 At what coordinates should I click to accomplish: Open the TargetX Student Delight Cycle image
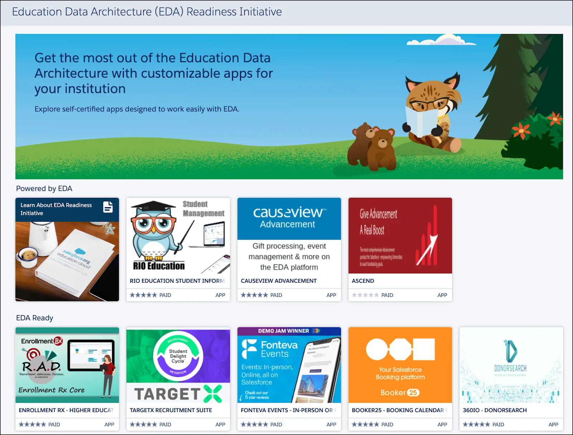(178, 365)
